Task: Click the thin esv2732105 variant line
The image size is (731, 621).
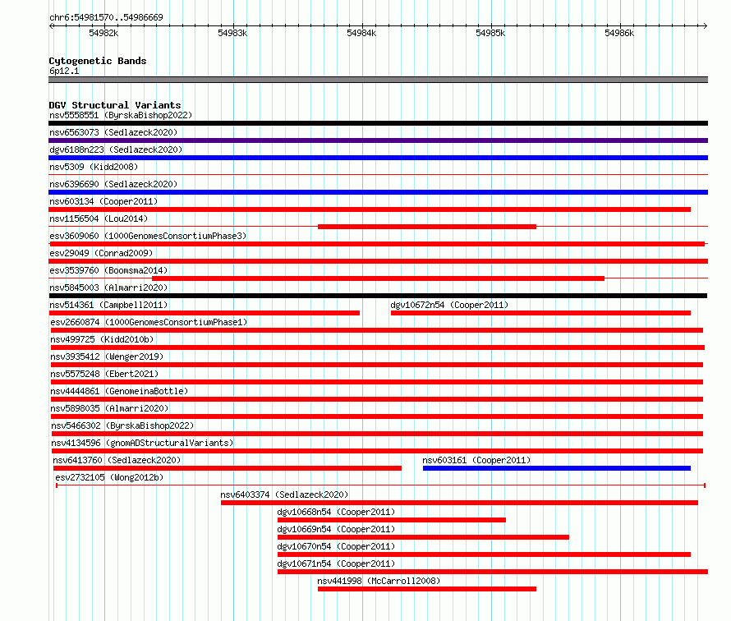Action: 380,485
